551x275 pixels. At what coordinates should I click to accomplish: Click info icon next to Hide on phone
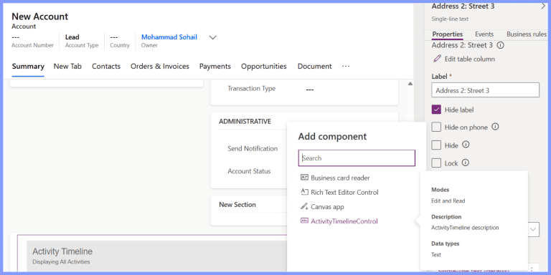(495, 127)
